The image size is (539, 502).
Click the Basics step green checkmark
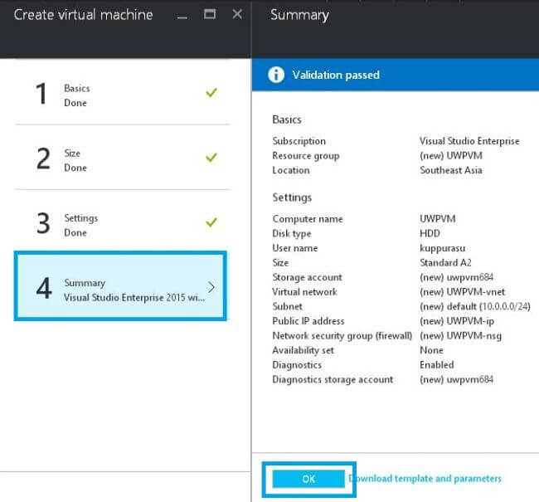coord(211,93)
